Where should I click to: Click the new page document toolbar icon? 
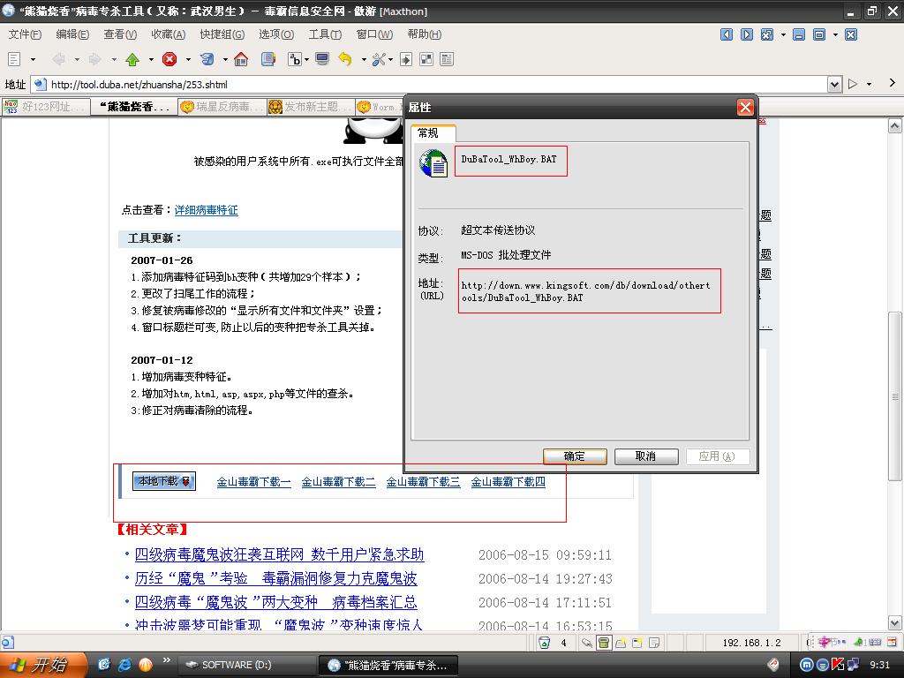pos(14,59)
